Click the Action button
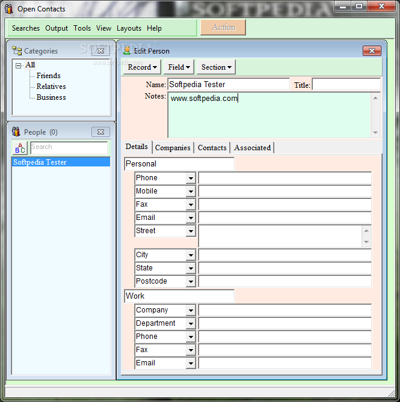The width and height of the screenshot is (400, 402). [223, 27]
